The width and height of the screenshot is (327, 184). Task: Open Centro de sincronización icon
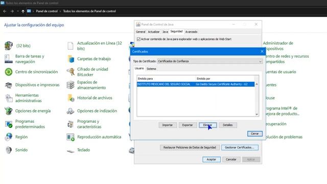coord(9,72)
